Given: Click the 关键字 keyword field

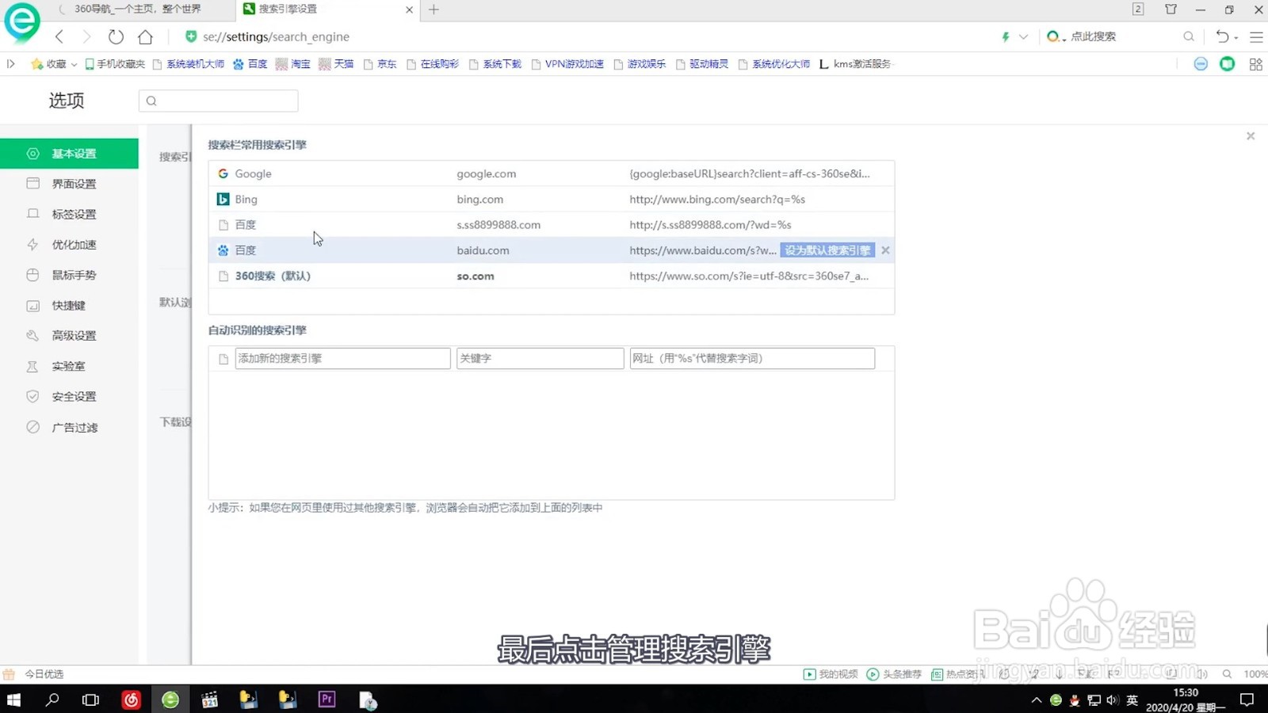Looking at the screenshot, I should tap(540, 358).
